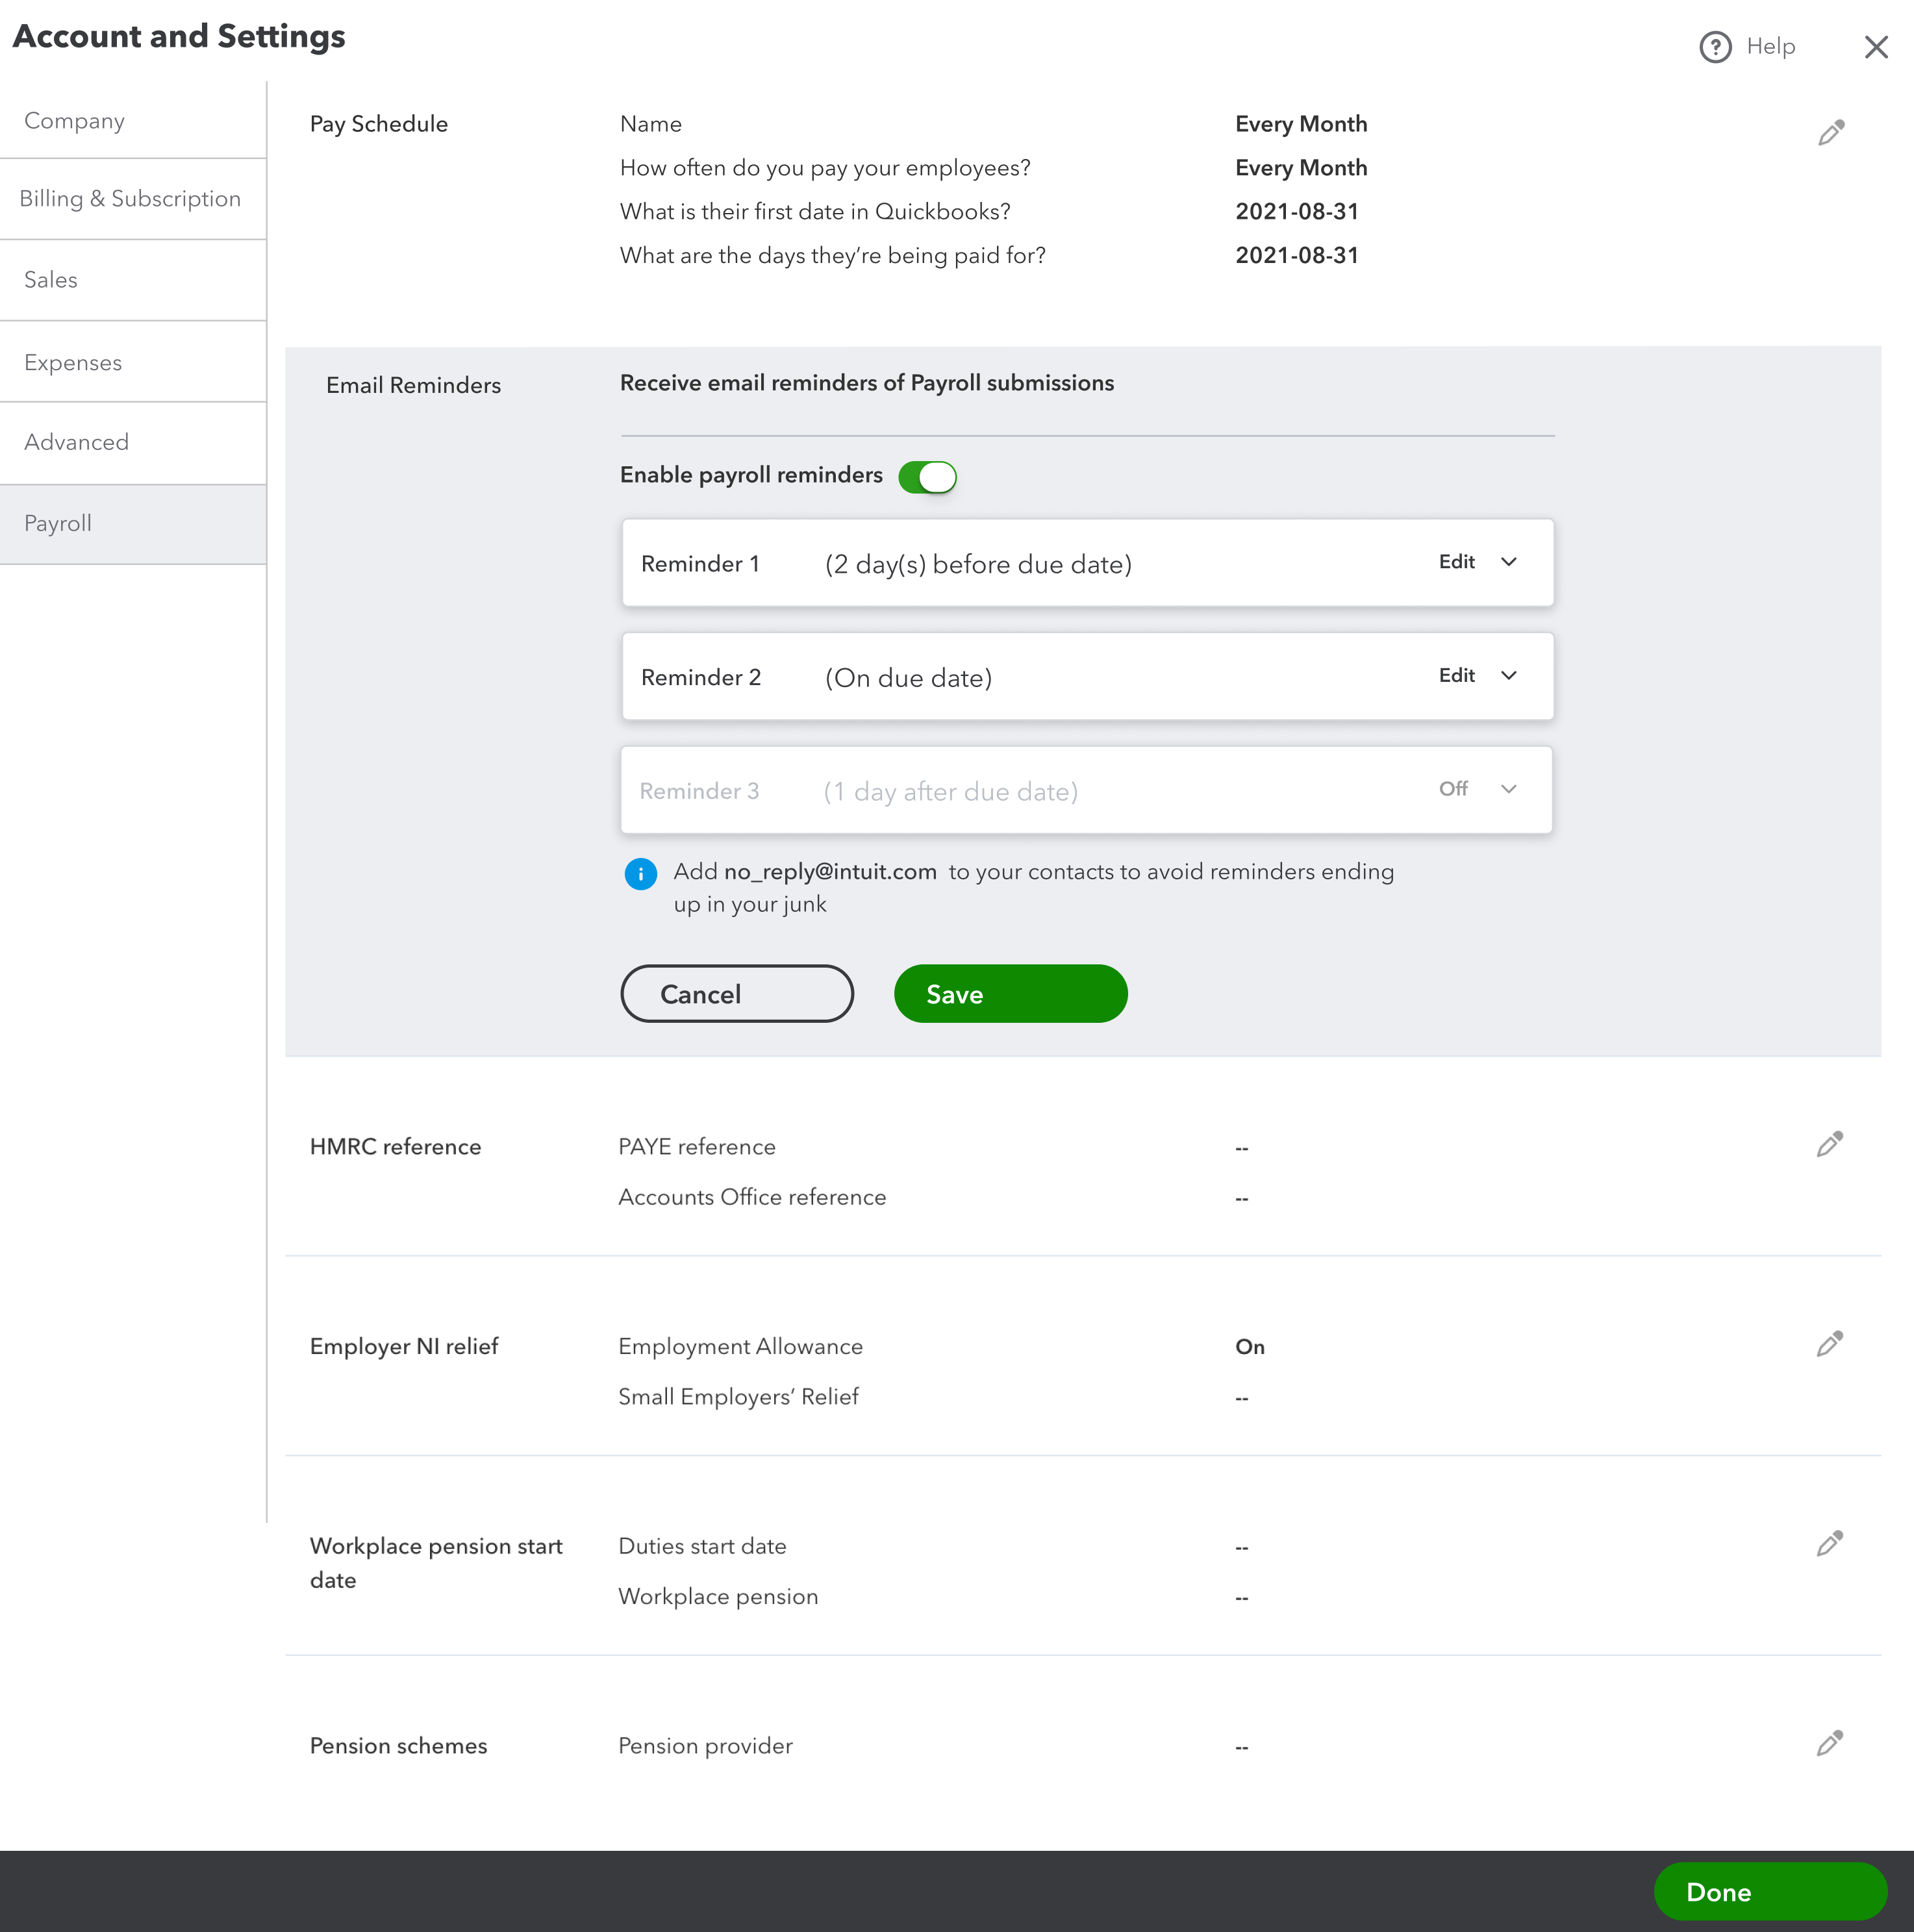Click Edit on Reminder 1

coord(1456,562)
